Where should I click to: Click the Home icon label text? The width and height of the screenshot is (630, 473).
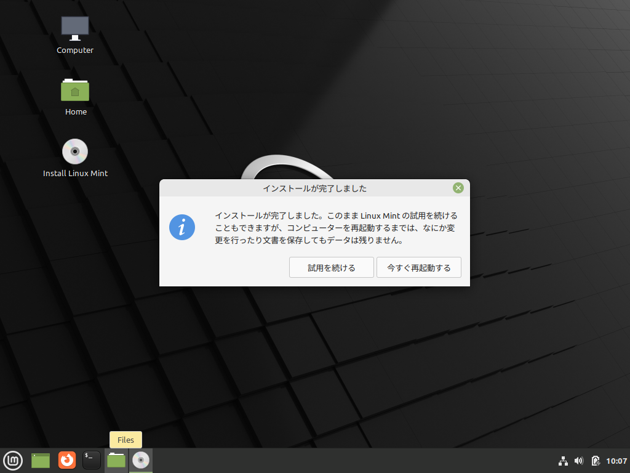click(76, 112)
